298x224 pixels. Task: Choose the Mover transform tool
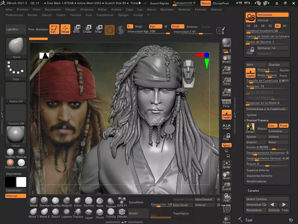(77, 29)
